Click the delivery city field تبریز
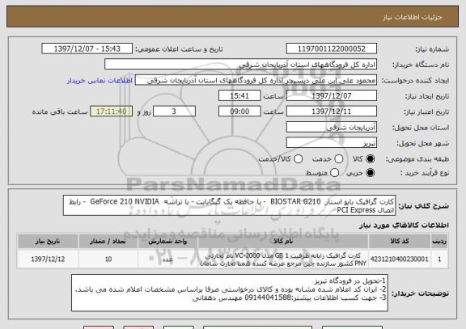The height and width of the screenshot is (329, 466). (332, 143)
